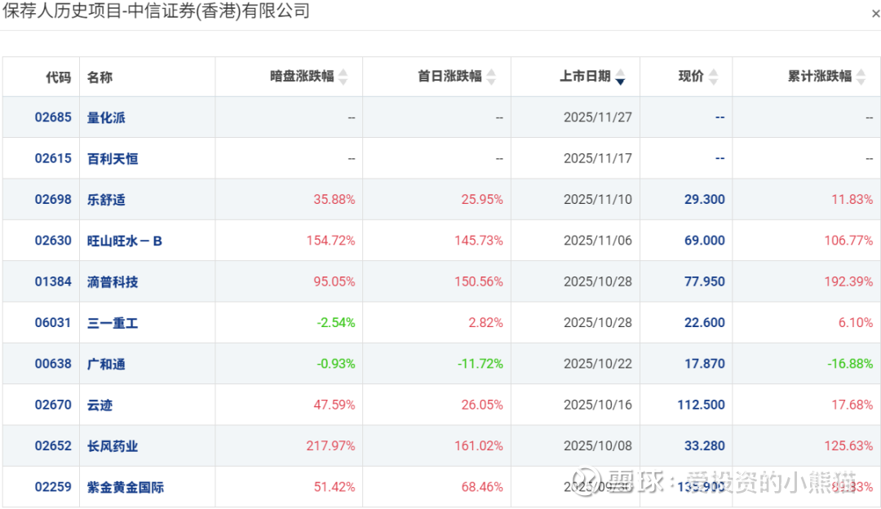Close the 保荐人历史项目 dialog
Viewport: 881px width, 509px height.
coord(875,14)
